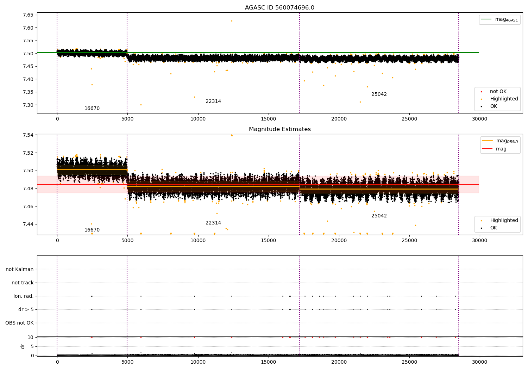Click the orange outlier point above 7.60 in the top plot
This screenshot has height=370, width=528.
[x=232, y=21]
